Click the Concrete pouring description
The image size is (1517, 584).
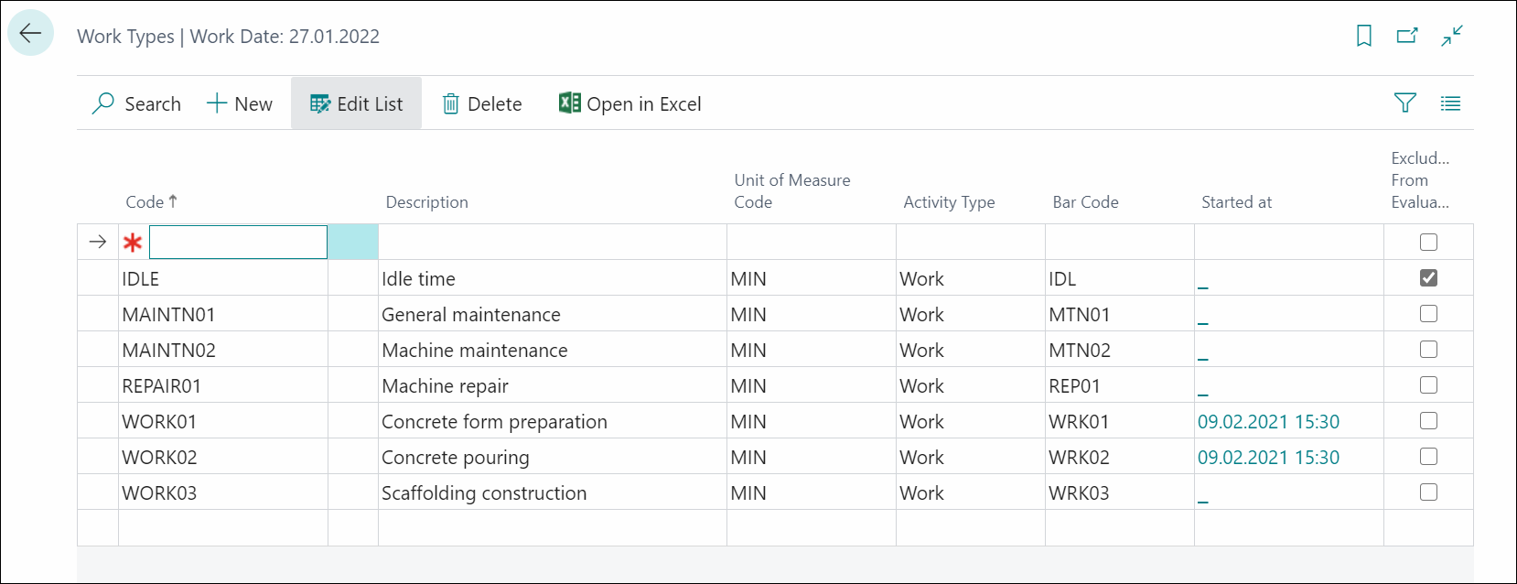(x=456, y=458)
